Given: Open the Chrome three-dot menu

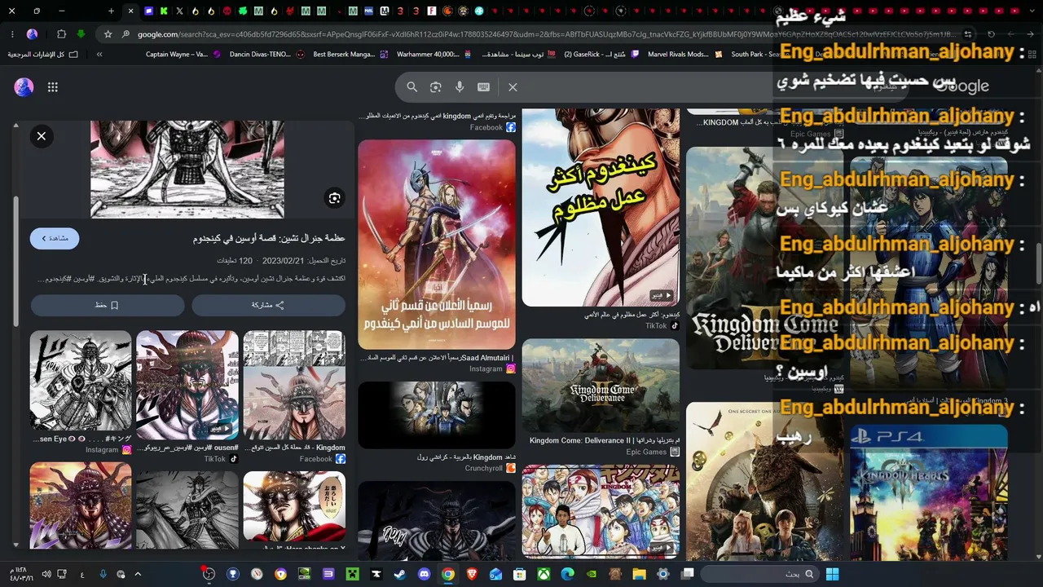Looking at the screenshot, I should [x=12, y=34].
